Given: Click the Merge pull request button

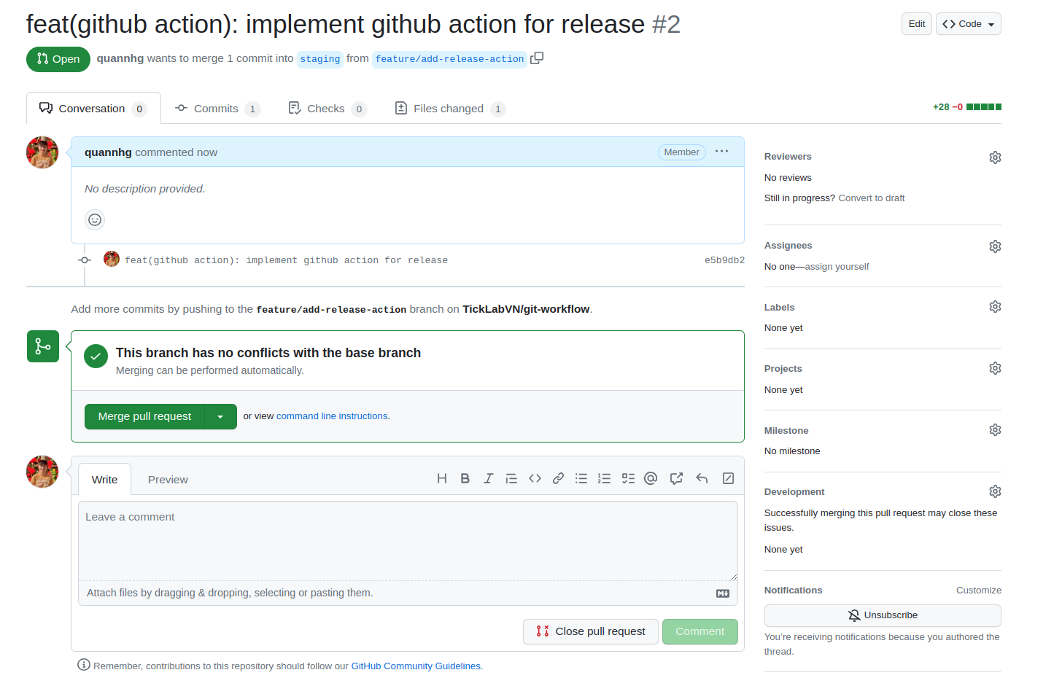Looking at the screenshot, I should pyautogui.click(x=145, y=416).
